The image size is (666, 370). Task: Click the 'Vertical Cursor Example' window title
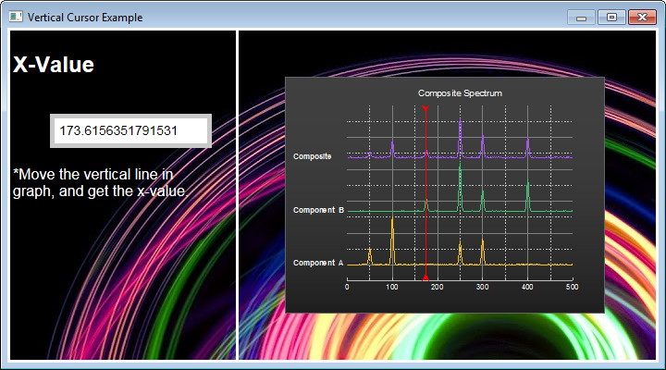[85, 17]
